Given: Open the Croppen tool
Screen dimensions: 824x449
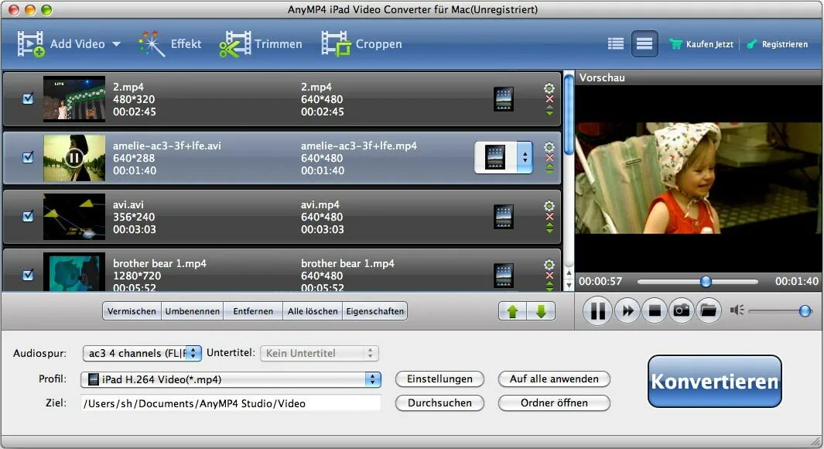Looking at the screenshot, I should point(337,44).
